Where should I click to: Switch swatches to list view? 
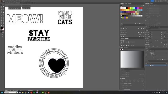[142, 6]
